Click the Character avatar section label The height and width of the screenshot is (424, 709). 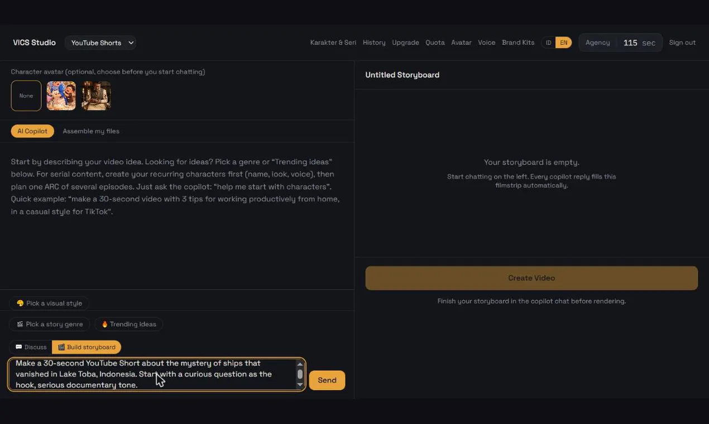[108, 71]
